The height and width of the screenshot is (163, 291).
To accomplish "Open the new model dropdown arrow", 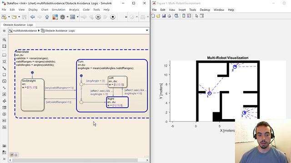I will pyautogui.click(x=9, y=17).
